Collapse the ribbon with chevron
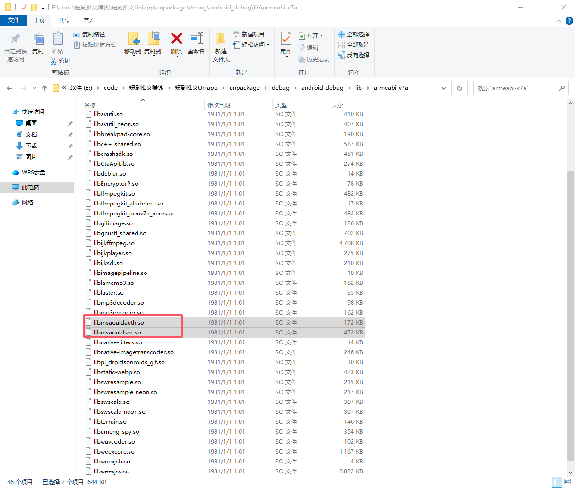The image size is (575, 488). coord(559,21)
